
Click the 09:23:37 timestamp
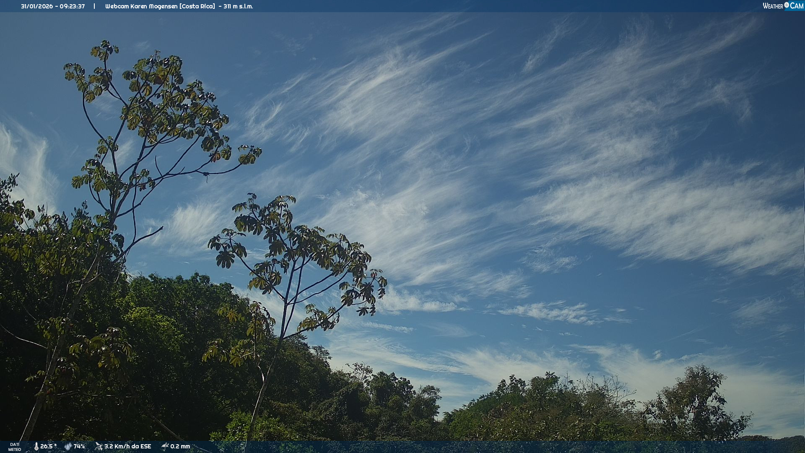pos(72,6)
